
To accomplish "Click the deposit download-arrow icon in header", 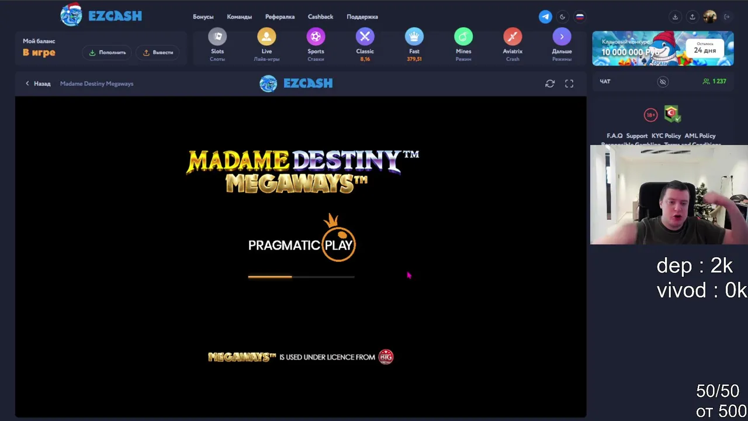I will pos(675,17).
